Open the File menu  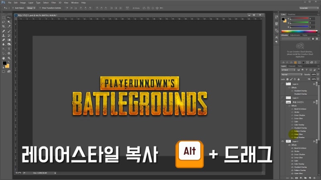(x=10, y=3)
